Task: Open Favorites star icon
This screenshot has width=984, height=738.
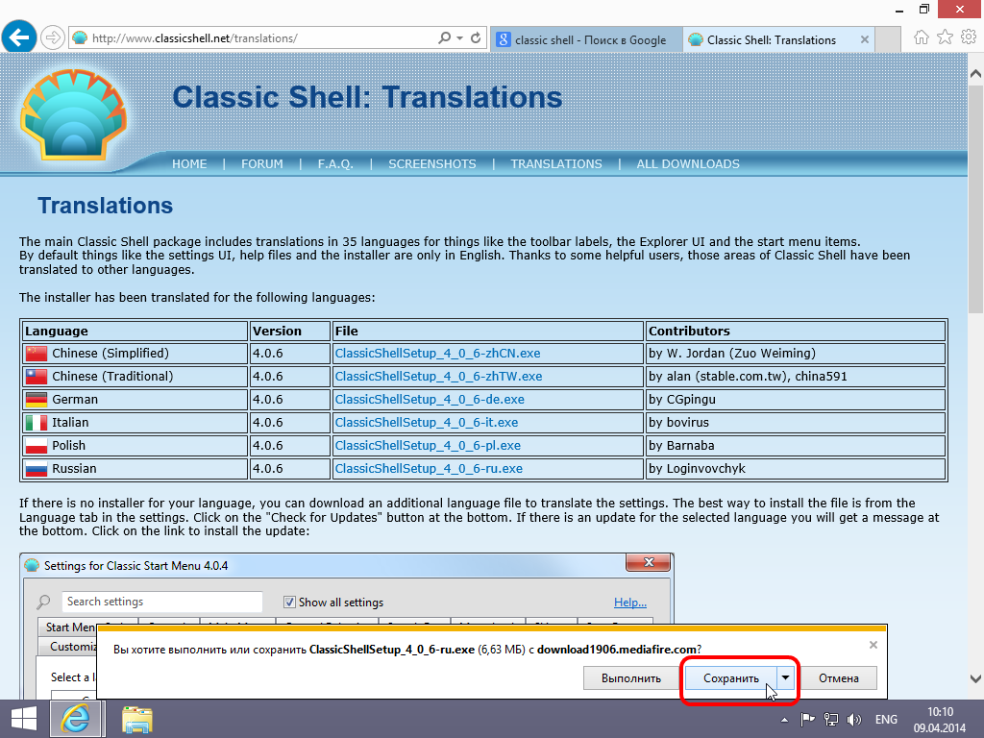Action: (945, 37)
